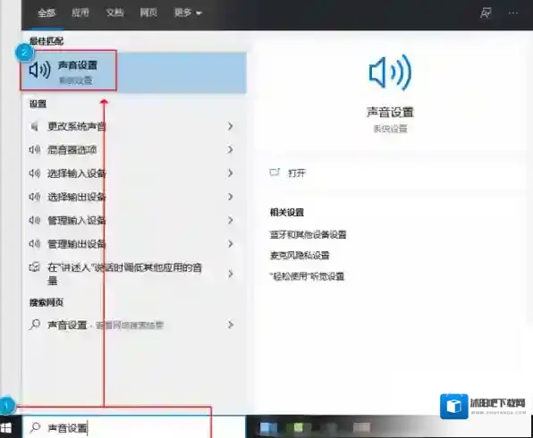Expand arrow next to 混音器选项
Screen dimensions: 533x438
pos(231,149)
